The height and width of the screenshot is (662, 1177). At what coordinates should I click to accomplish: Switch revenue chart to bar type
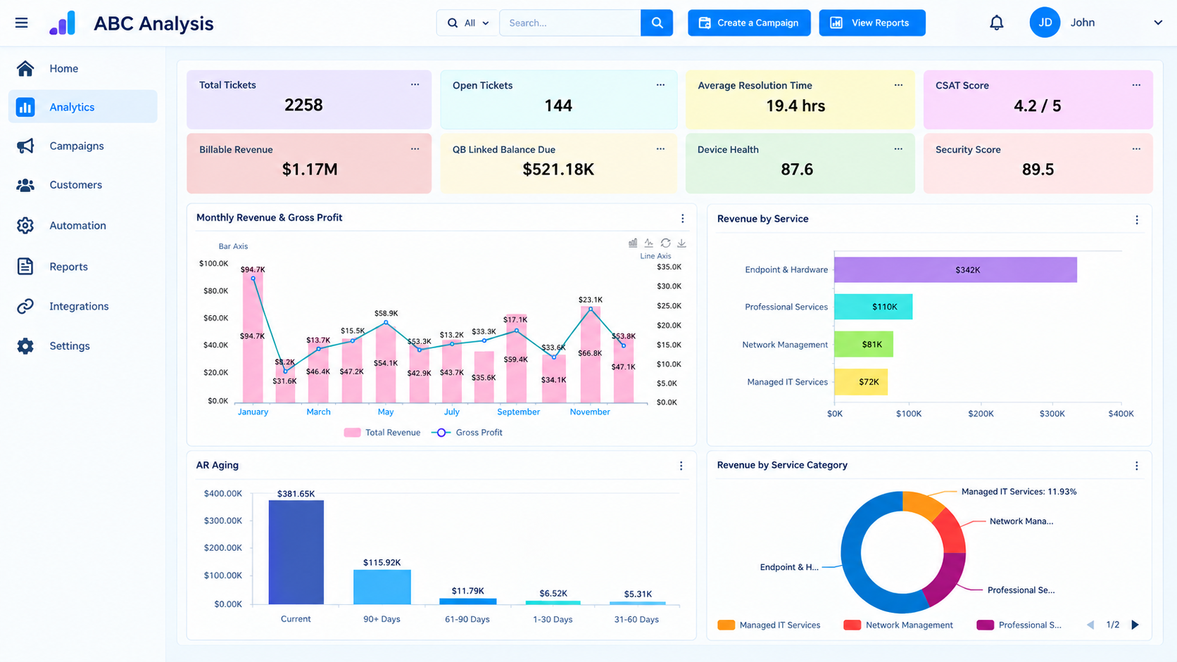tap(633, 243)
